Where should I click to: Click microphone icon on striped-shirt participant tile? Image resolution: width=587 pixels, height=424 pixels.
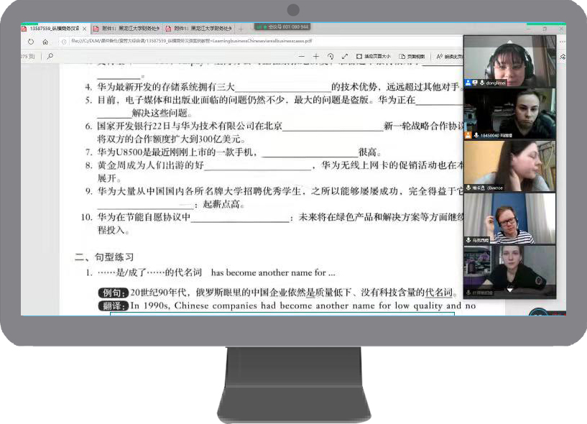pos(468,240)
